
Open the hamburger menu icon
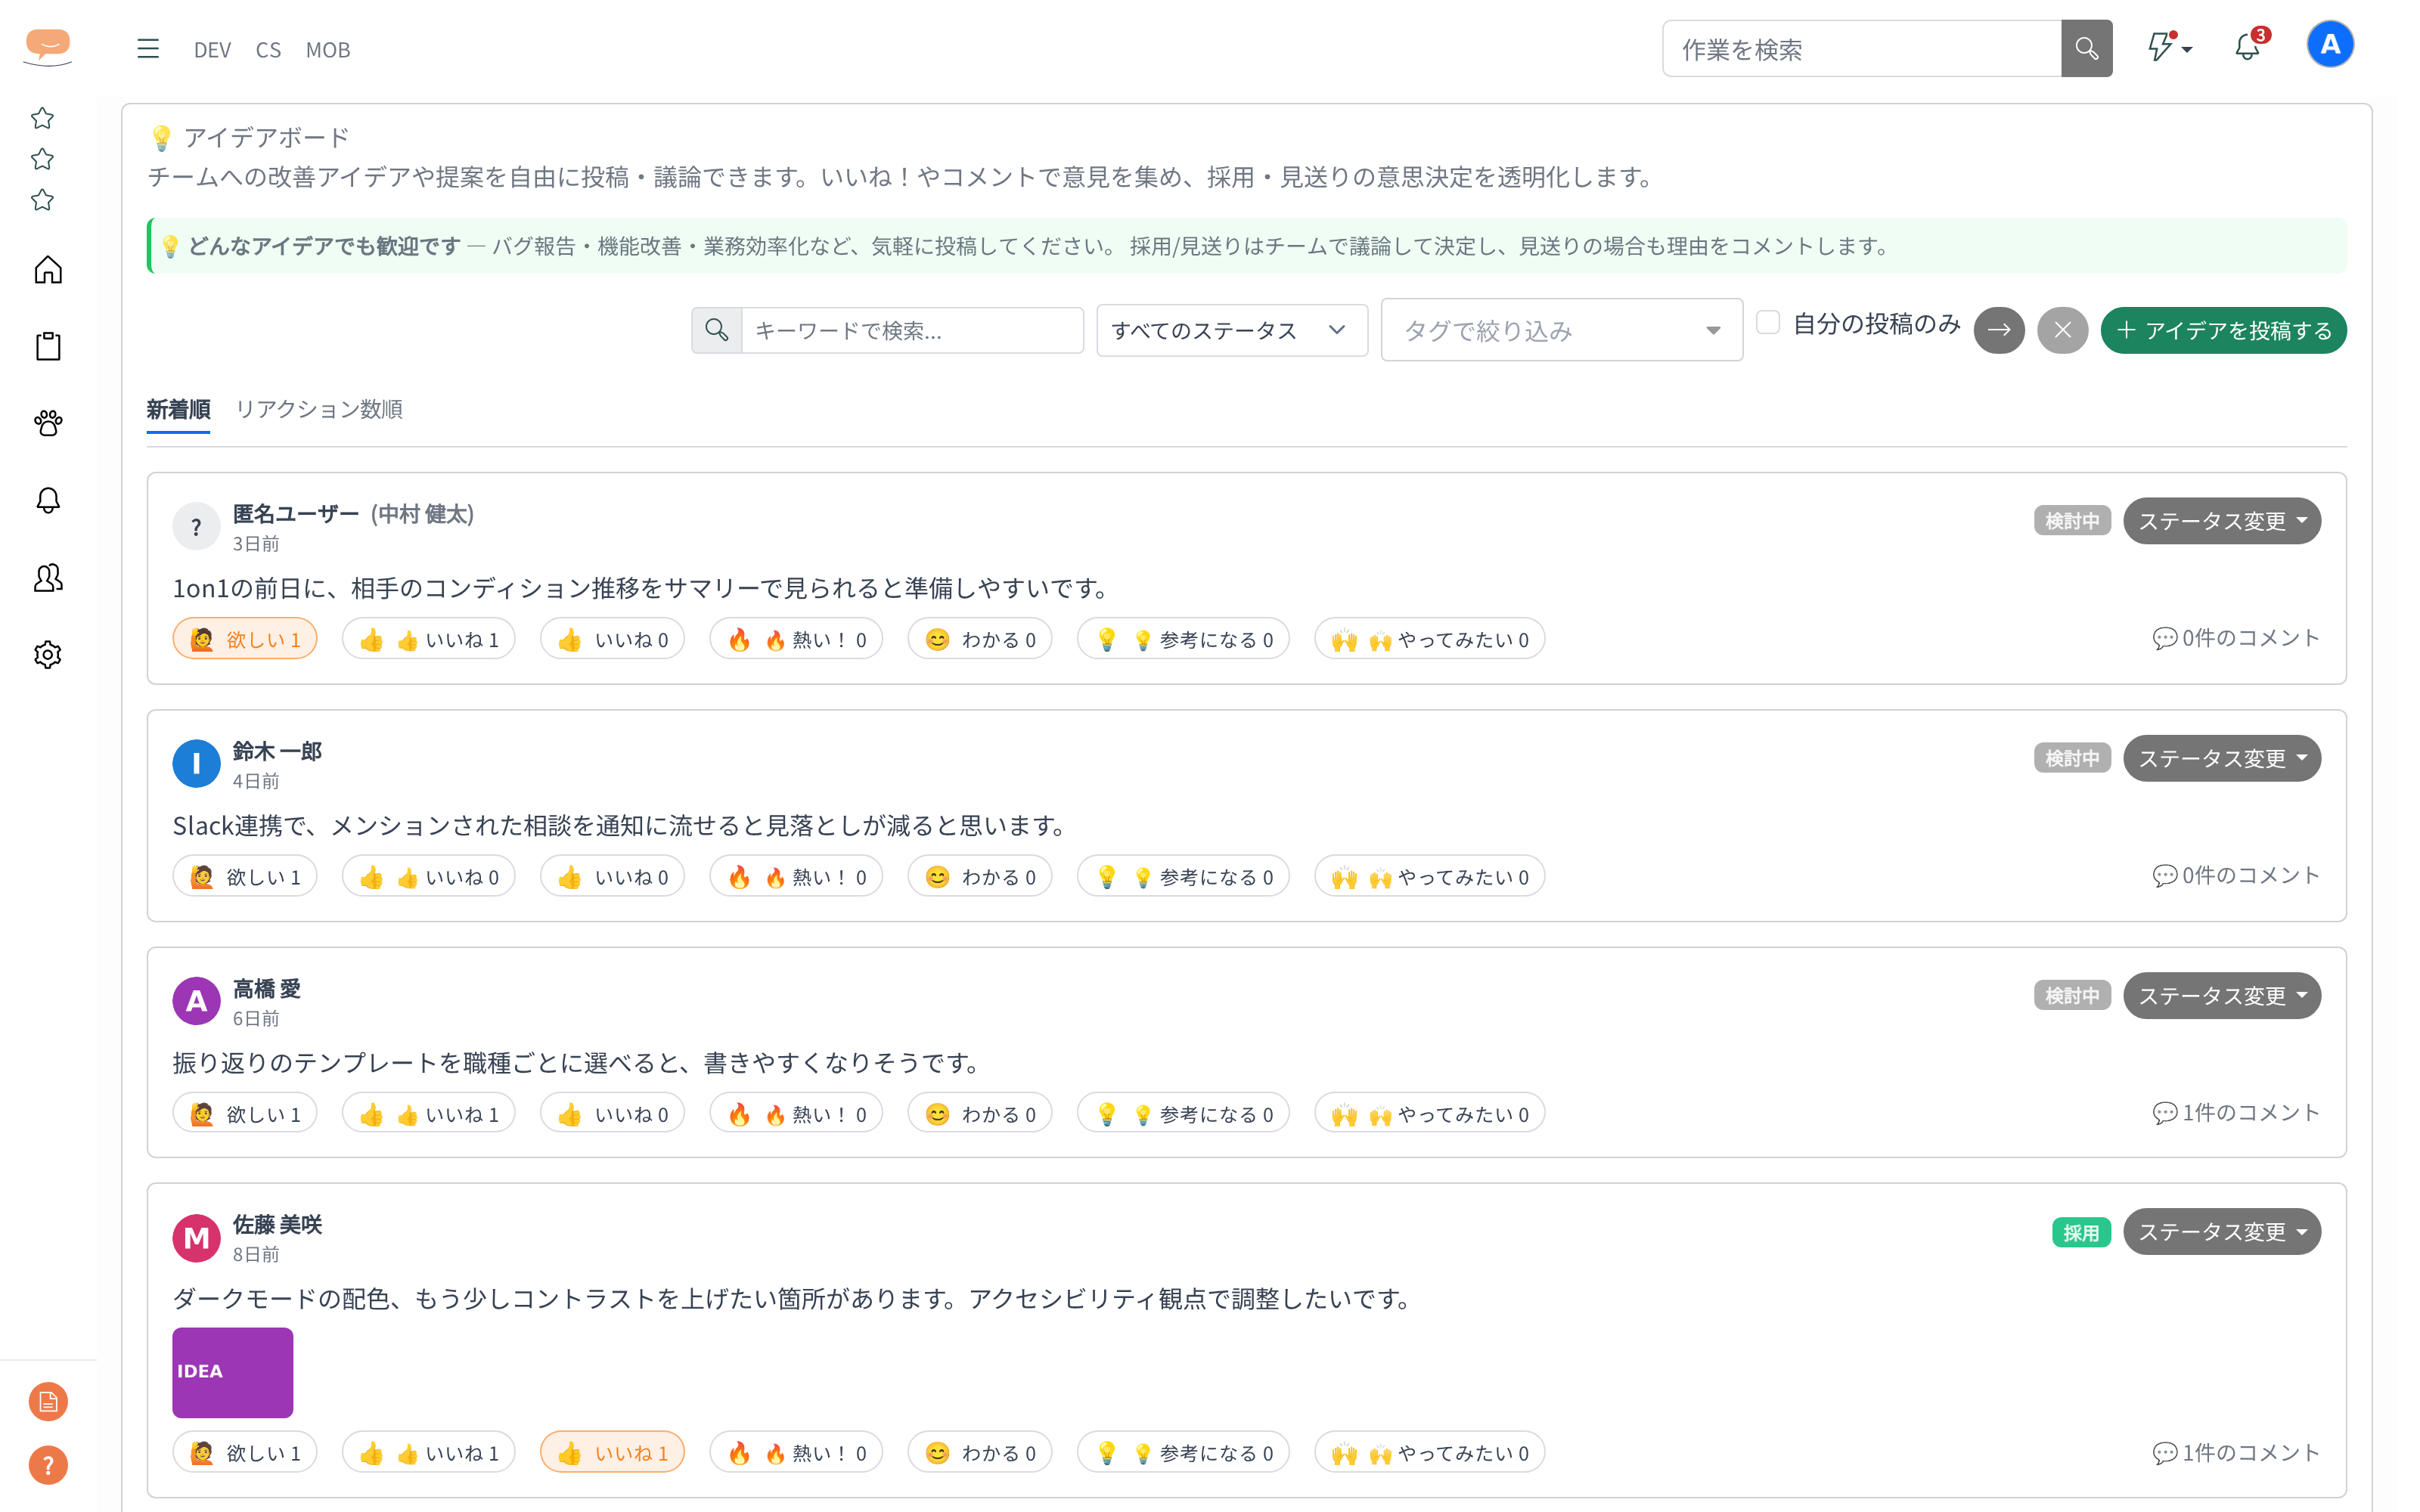click(148, 49)
